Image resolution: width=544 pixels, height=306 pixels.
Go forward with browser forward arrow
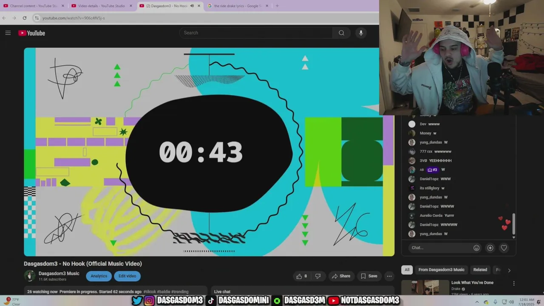(x=14, y=18)
